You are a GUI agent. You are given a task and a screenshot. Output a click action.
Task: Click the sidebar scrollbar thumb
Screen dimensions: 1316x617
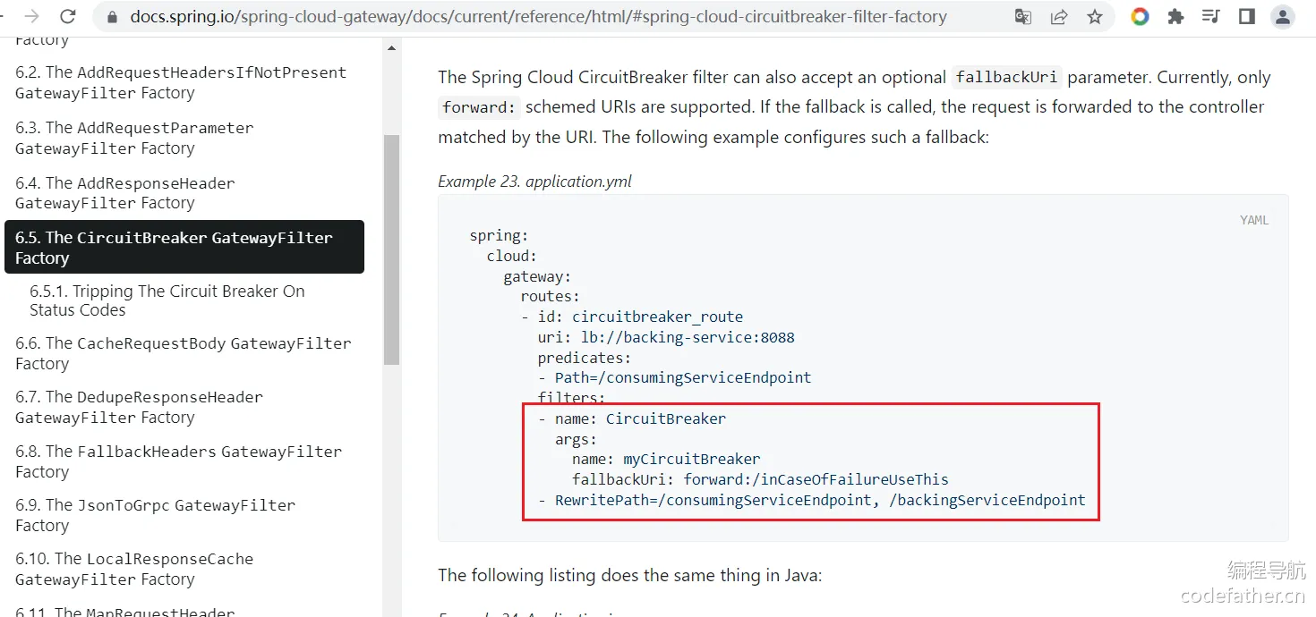(x=391, y=250)
